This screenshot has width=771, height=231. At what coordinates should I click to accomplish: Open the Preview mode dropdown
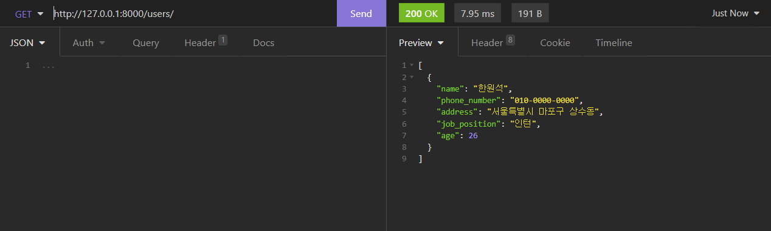[x=421, y=42]
